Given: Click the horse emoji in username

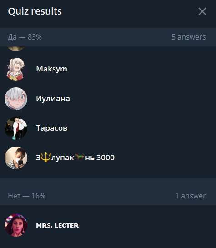Looking at the screenshot, I should point(80,157).
